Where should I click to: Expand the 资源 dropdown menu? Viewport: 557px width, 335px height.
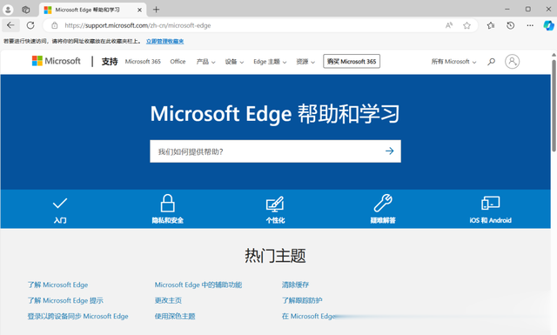(305, 62)
